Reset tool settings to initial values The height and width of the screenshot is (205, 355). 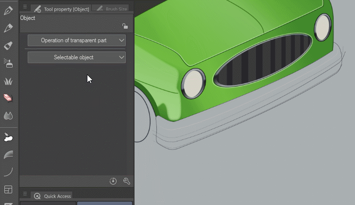tap(113, 181)
